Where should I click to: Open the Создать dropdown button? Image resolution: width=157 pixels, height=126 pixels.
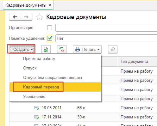tap(22, 49)
